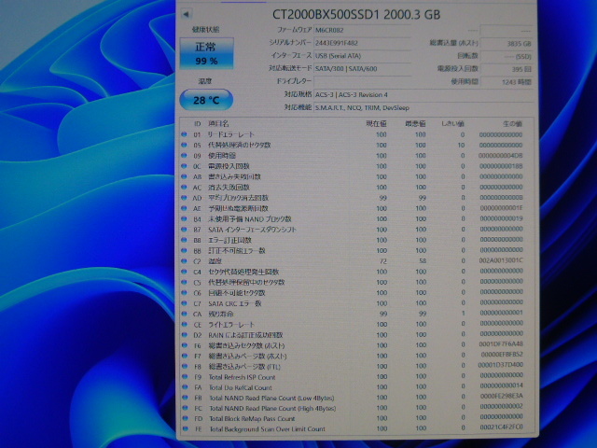Click status icon for ID B4 NAND row
The image size is (597, 448).
(x=185, y=218)
